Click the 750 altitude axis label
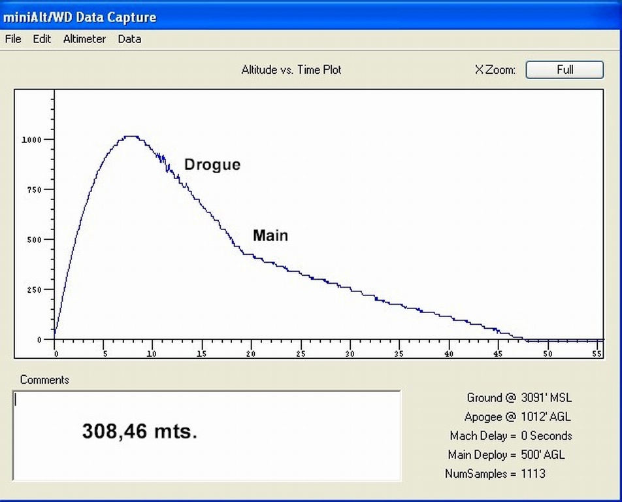Screen dimensions: 622x502 tap(34, 190)
